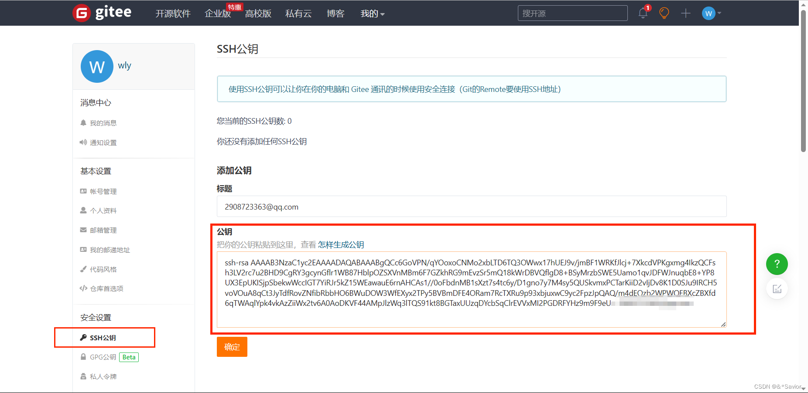808x393 pixels.
Task: Click the 消息中心 section heading
Action: click(96, 103)
